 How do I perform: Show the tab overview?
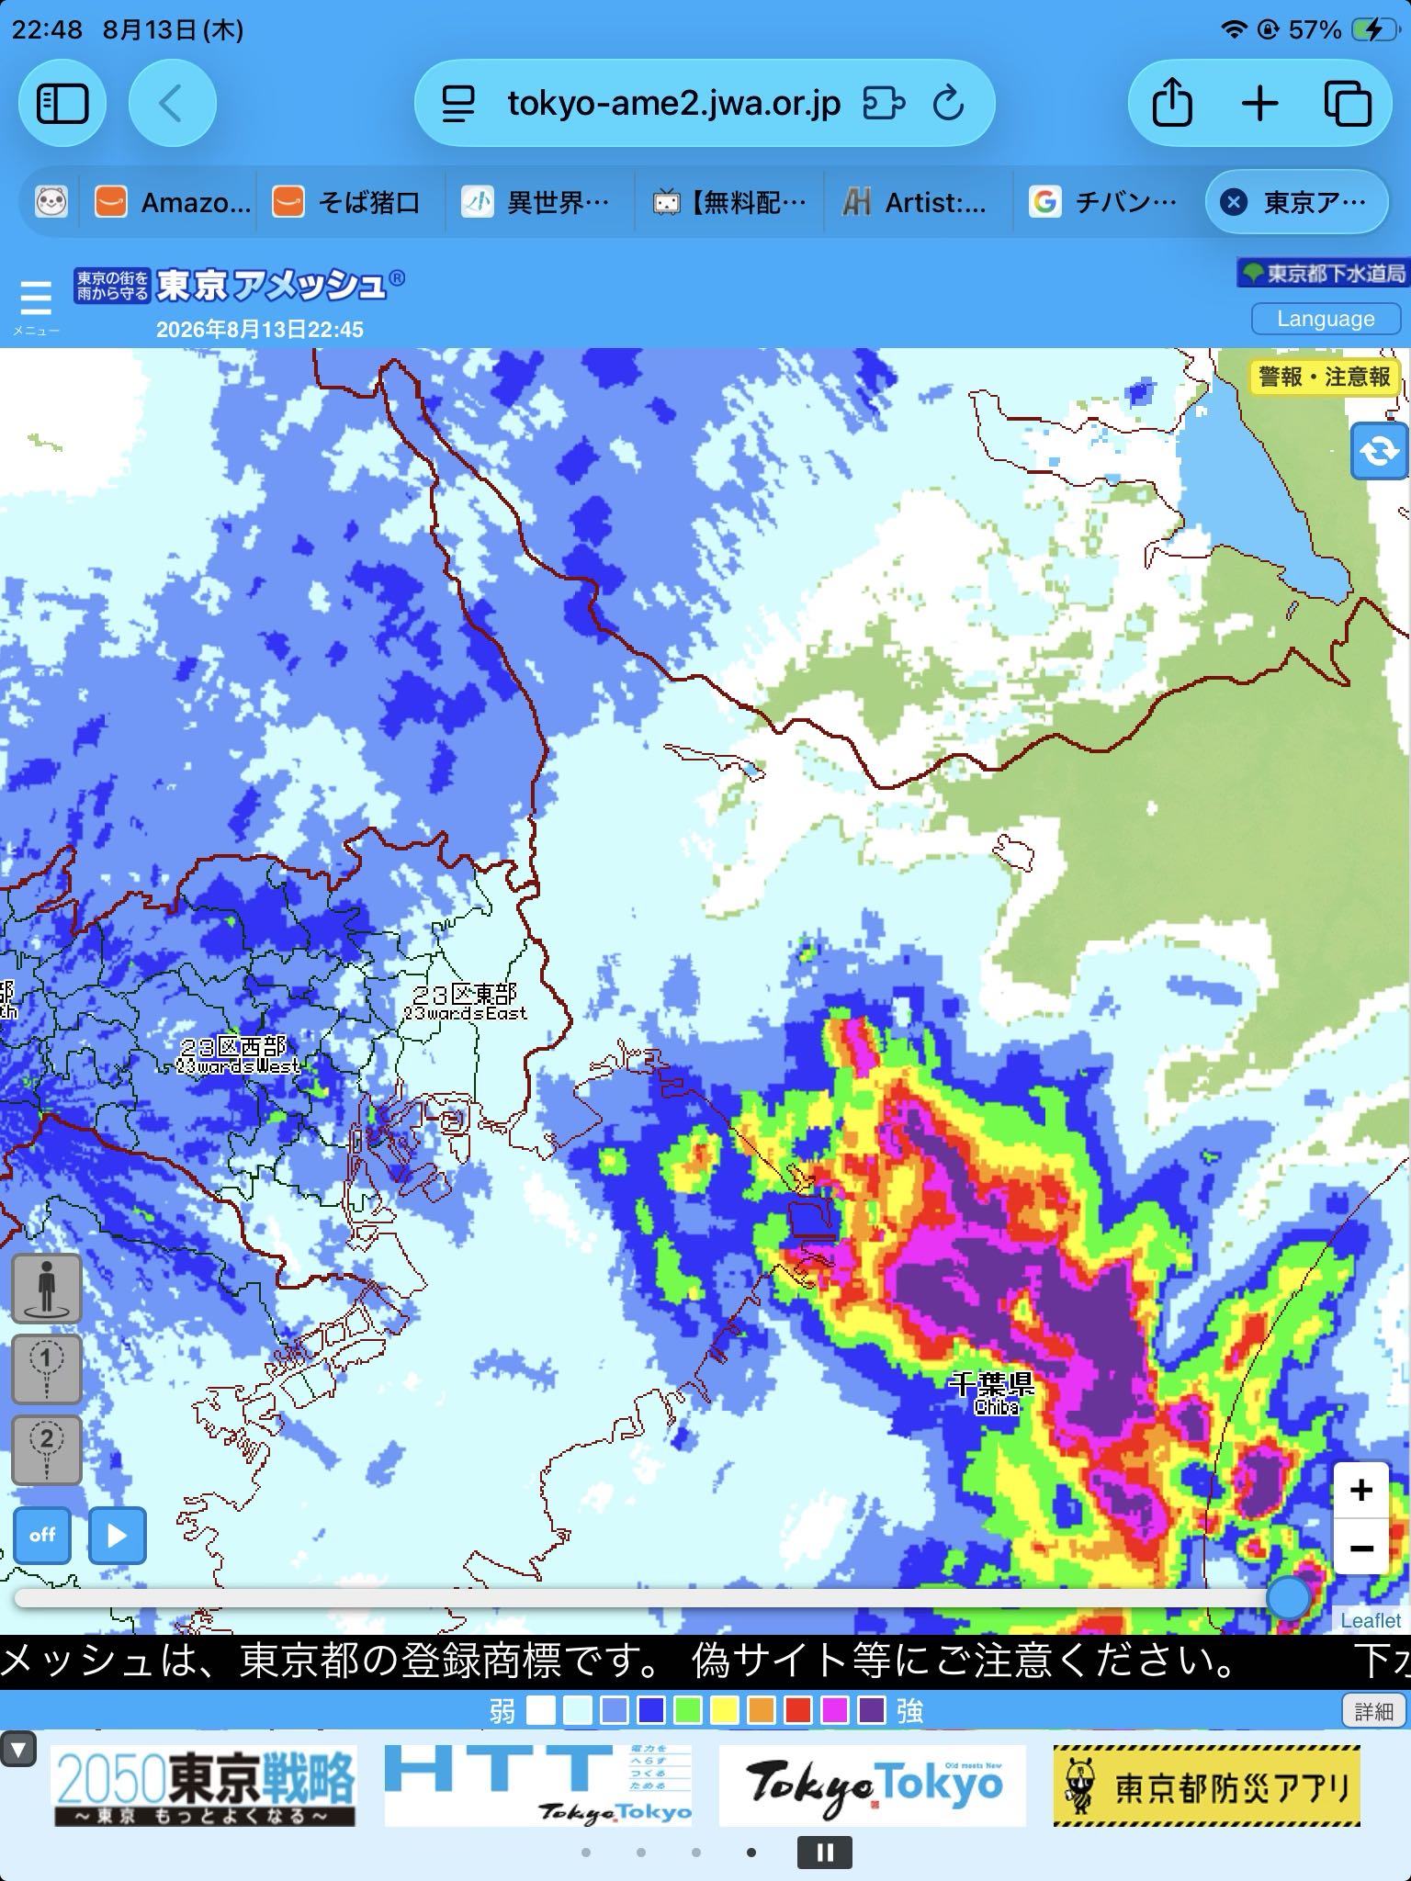click(x=1348, y=103)
